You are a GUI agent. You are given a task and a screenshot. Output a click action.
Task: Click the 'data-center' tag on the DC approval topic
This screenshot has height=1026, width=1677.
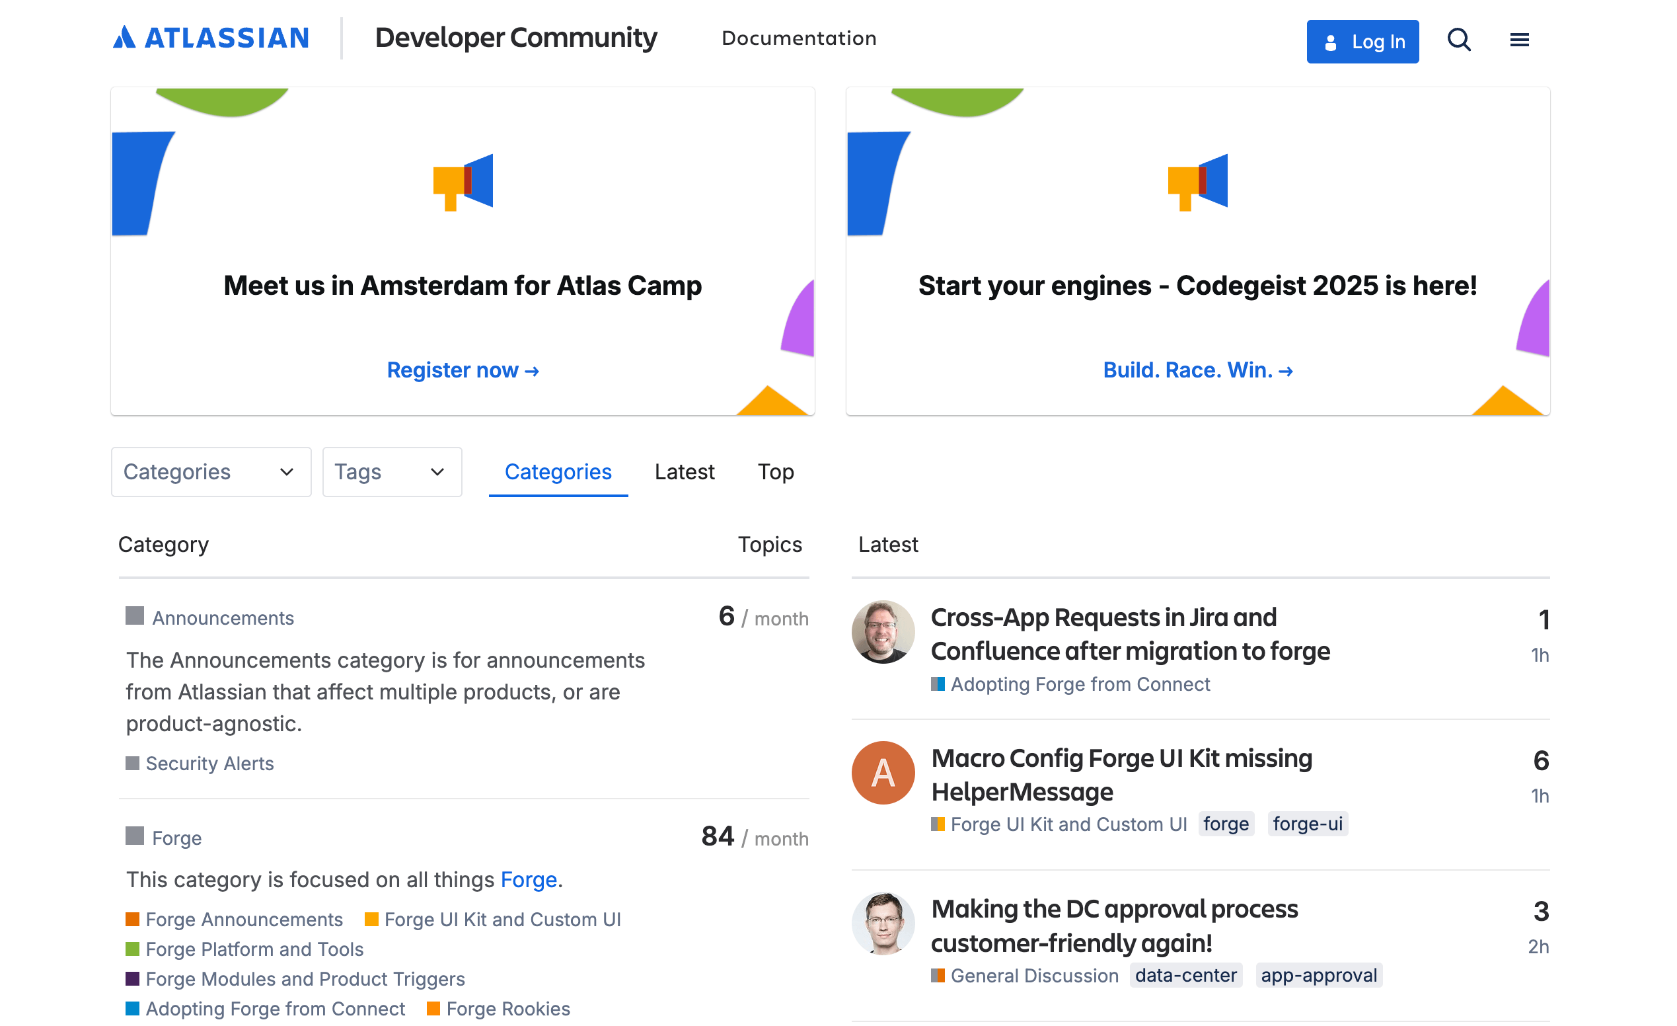1185,975
